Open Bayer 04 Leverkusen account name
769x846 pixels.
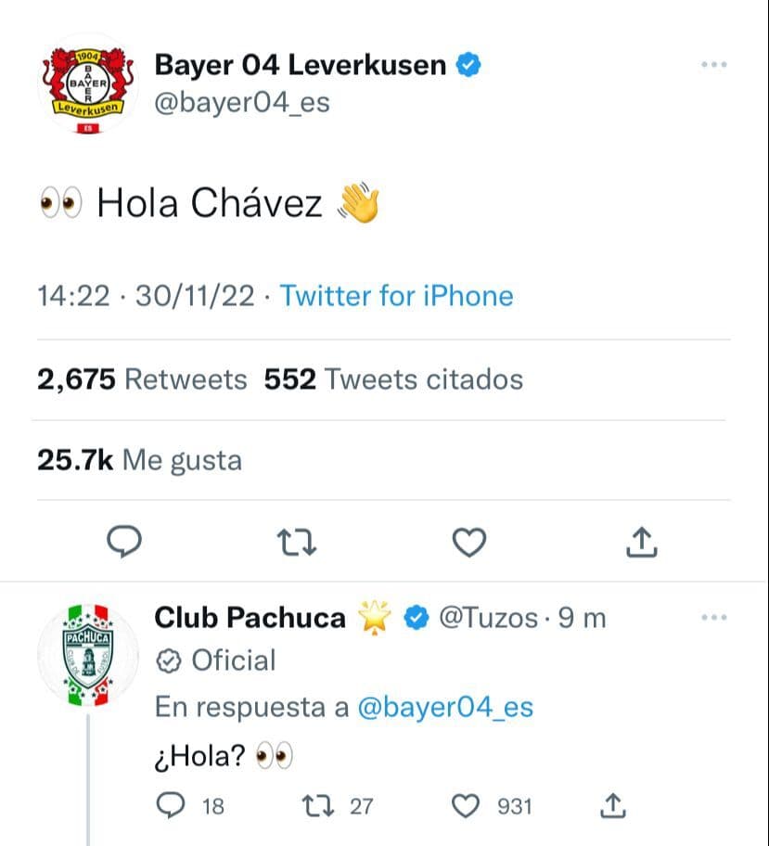(x=300, y=65)
